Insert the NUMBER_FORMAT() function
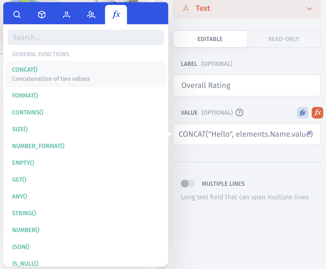326x269 pixels. [x=38, y=146]
